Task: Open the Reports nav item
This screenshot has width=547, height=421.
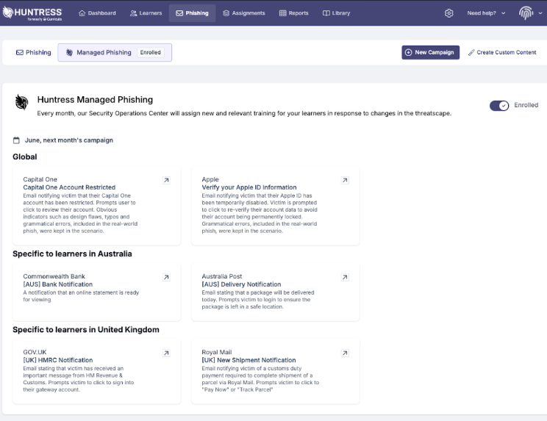Action: click(x=294, y=13)
